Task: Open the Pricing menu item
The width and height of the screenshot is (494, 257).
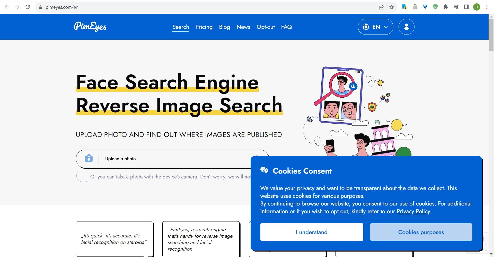Action: tap(204, 27)
